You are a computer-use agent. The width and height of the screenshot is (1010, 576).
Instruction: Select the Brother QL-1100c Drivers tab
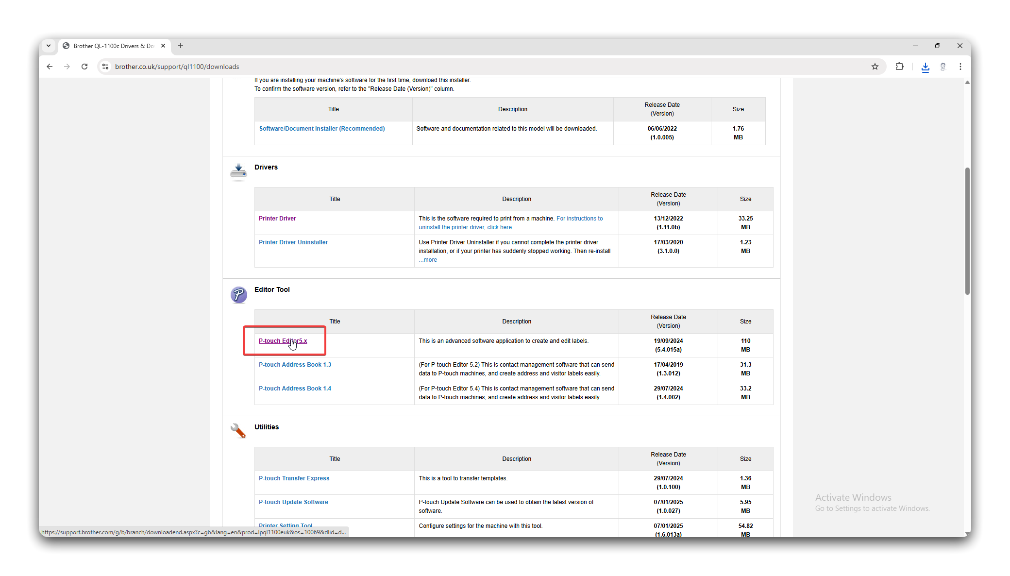113,46
